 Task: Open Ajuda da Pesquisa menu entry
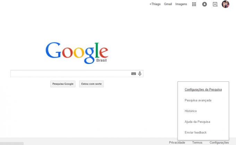pyautogui.click(x=197, y=122)
